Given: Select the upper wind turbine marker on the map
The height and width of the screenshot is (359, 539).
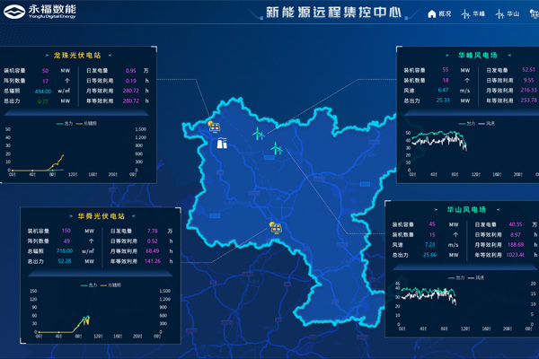Looking at the screenshot, I should pos(258,133).
